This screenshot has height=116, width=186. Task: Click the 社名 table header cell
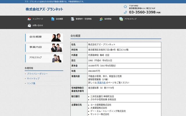coord(79,45)
